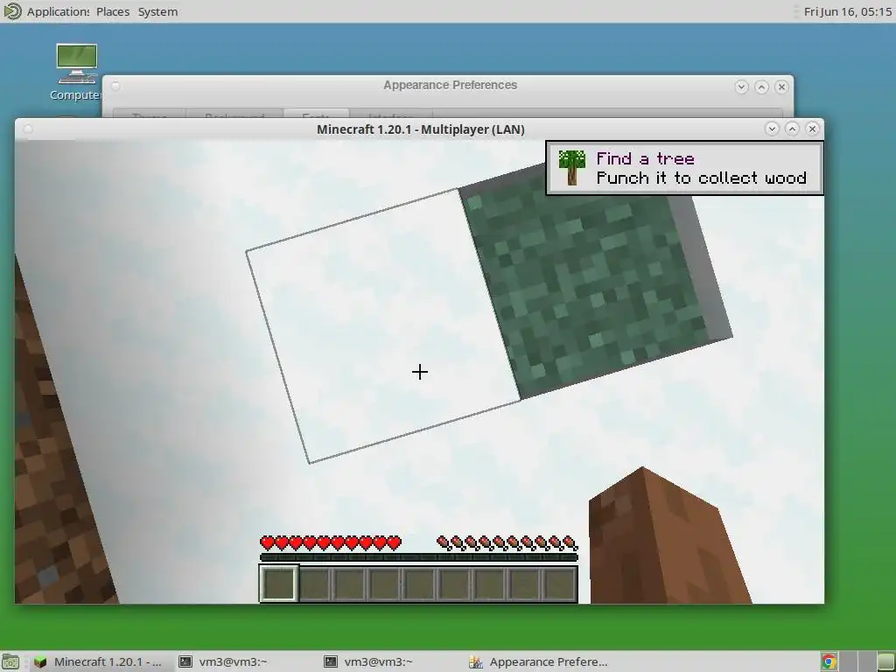Open the Applications menu

click(x=58, y=11)
